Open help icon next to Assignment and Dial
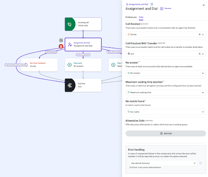The width and height of the screenshot is (208, 177). pos(152,4)
